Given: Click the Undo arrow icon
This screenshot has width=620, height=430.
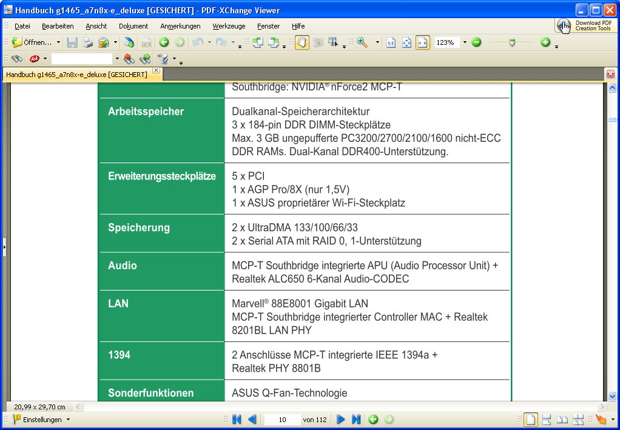Looking at the screenshot, I should click(198, 42).
